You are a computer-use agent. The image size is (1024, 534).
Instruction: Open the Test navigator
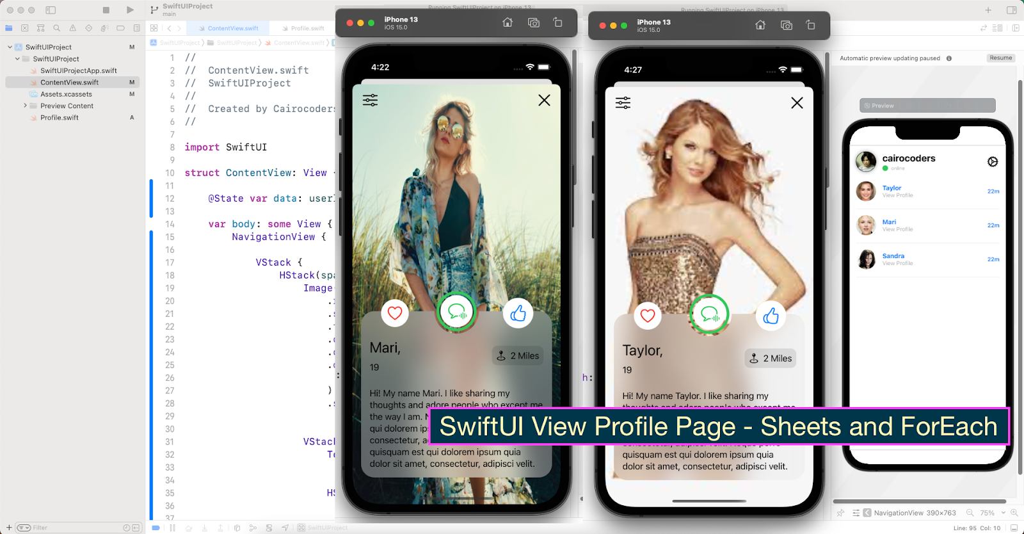89,28
